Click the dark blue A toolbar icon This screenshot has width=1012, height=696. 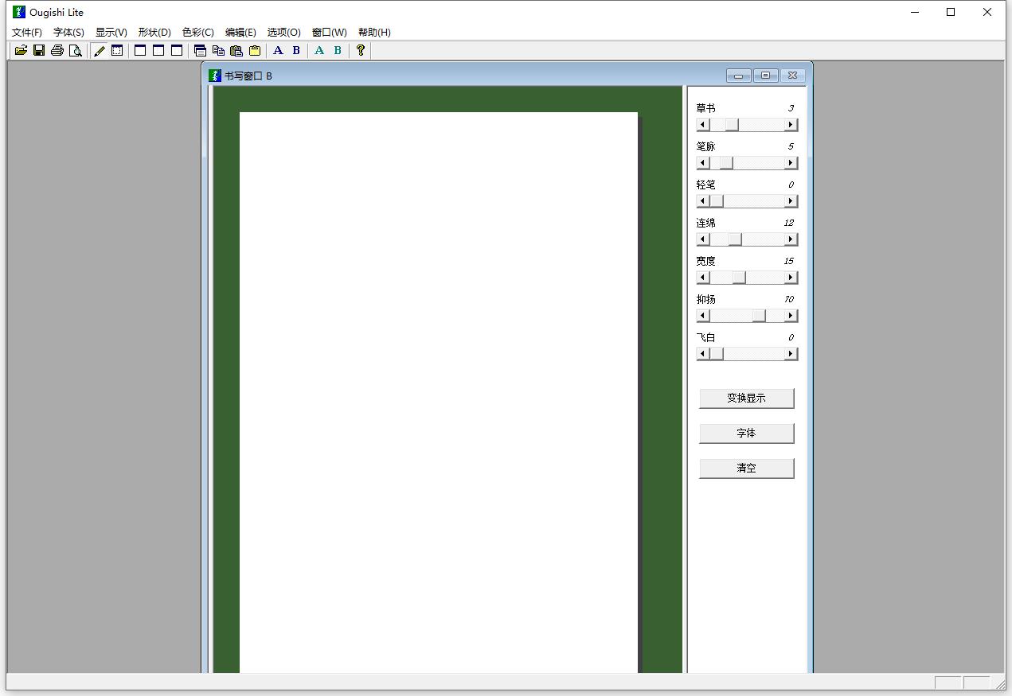pos(278,51)
